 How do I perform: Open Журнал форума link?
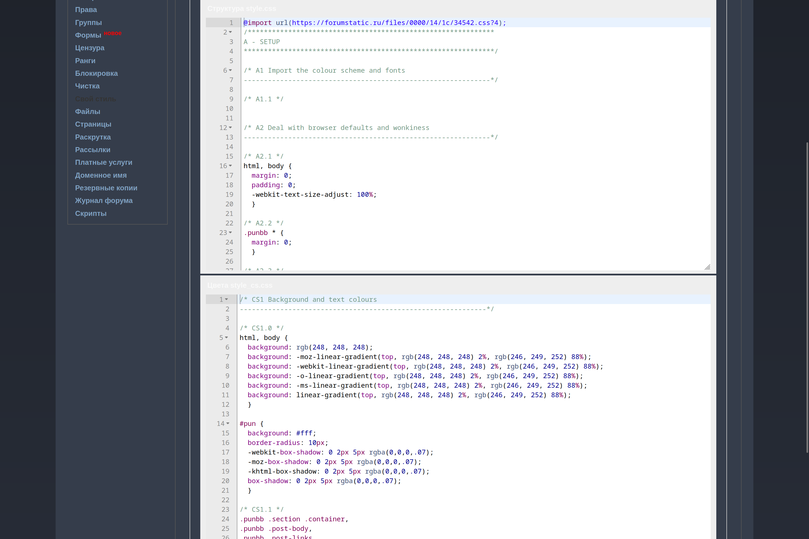tap(104, 200)
